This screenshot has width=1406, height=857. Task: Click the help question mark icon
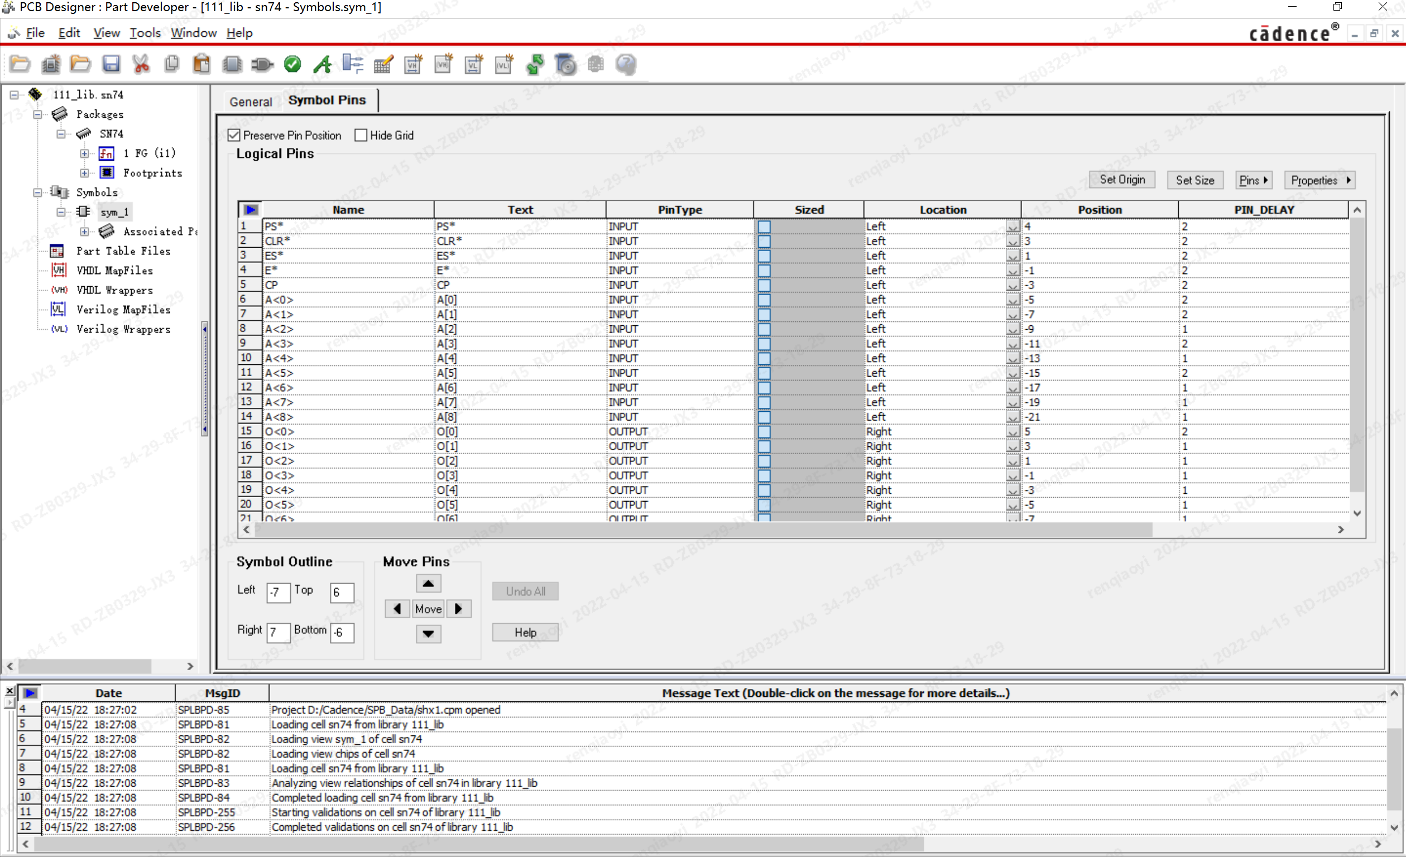626,64
